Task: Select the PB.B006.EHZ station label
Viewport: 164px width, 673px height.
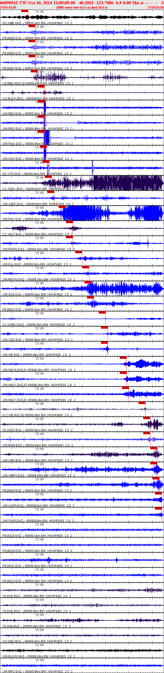Action: click(37, 53)
